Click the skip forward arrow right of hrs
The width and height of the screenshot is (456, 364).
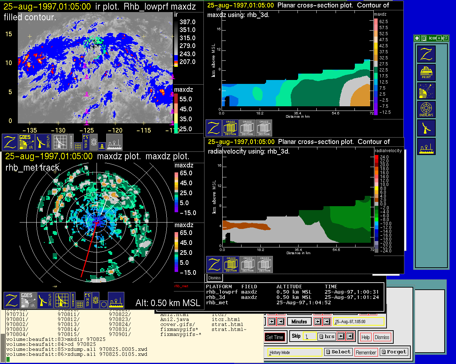coord(350,336)
